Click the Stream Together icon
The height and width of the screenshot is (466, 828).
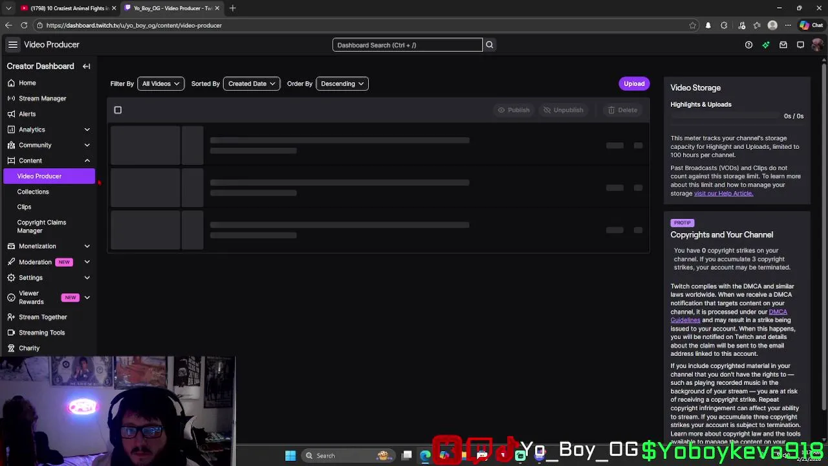[11, 317]
